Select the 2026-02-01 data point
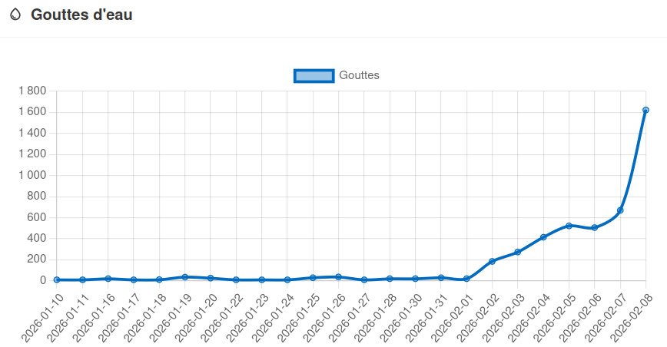 [466, 279]
